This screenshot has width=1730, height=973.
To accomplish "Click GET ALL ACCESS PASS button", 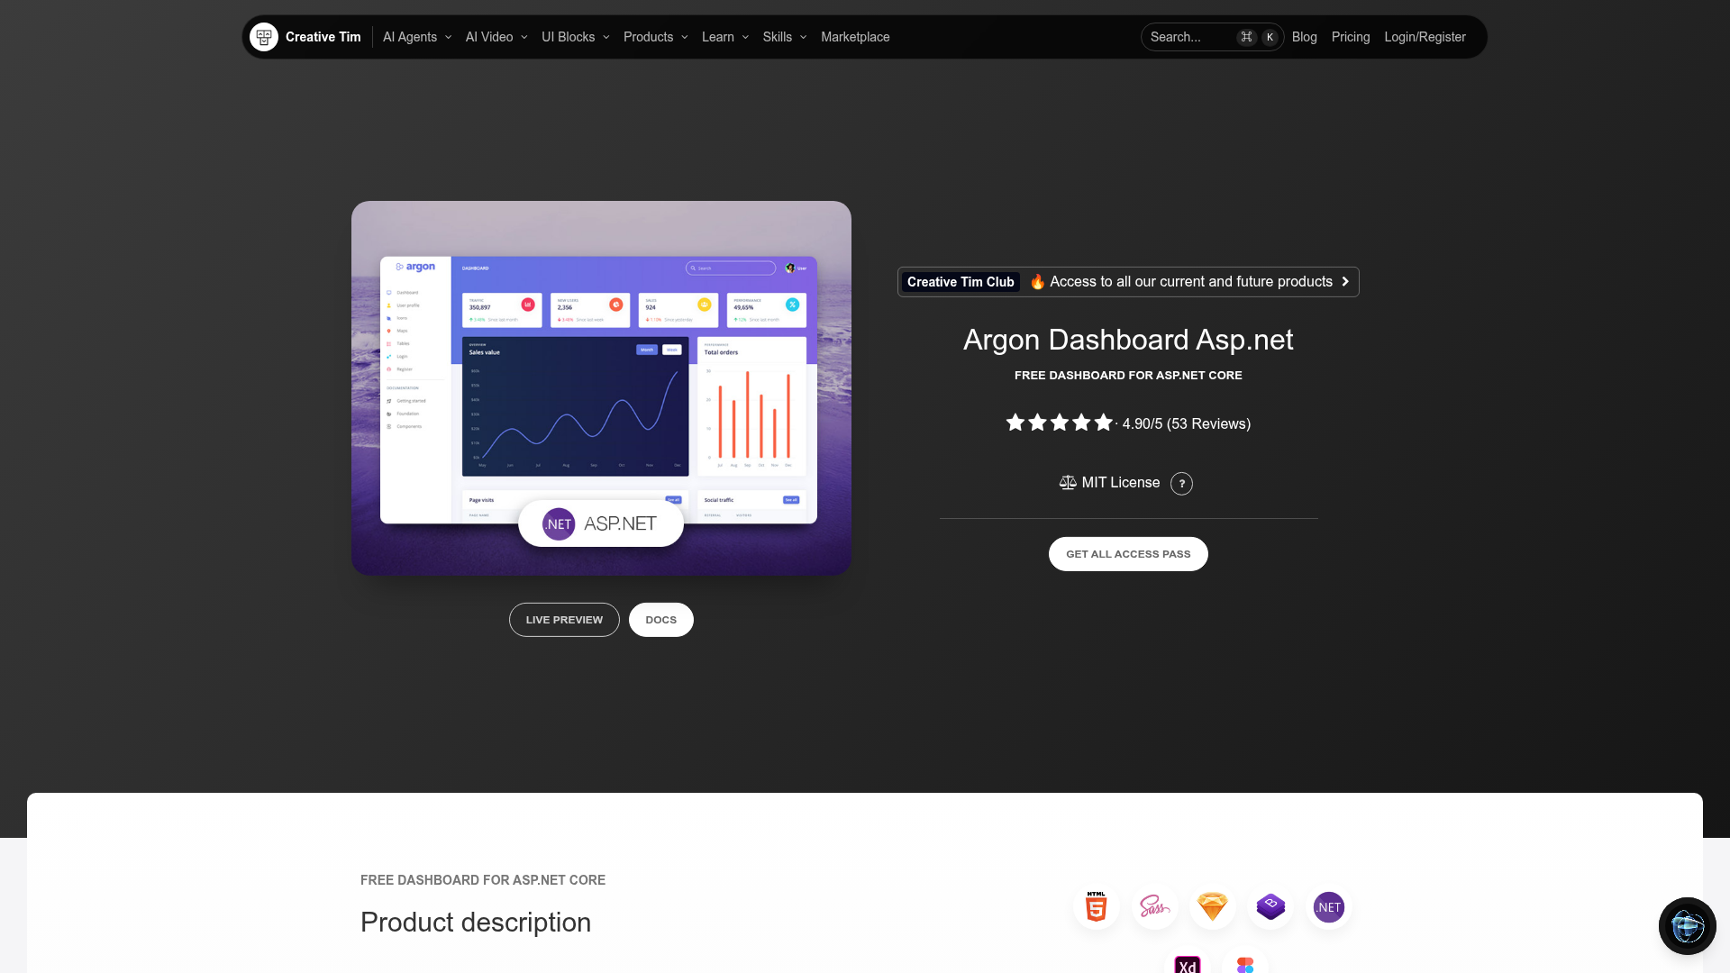I will tap(1128, 554).
